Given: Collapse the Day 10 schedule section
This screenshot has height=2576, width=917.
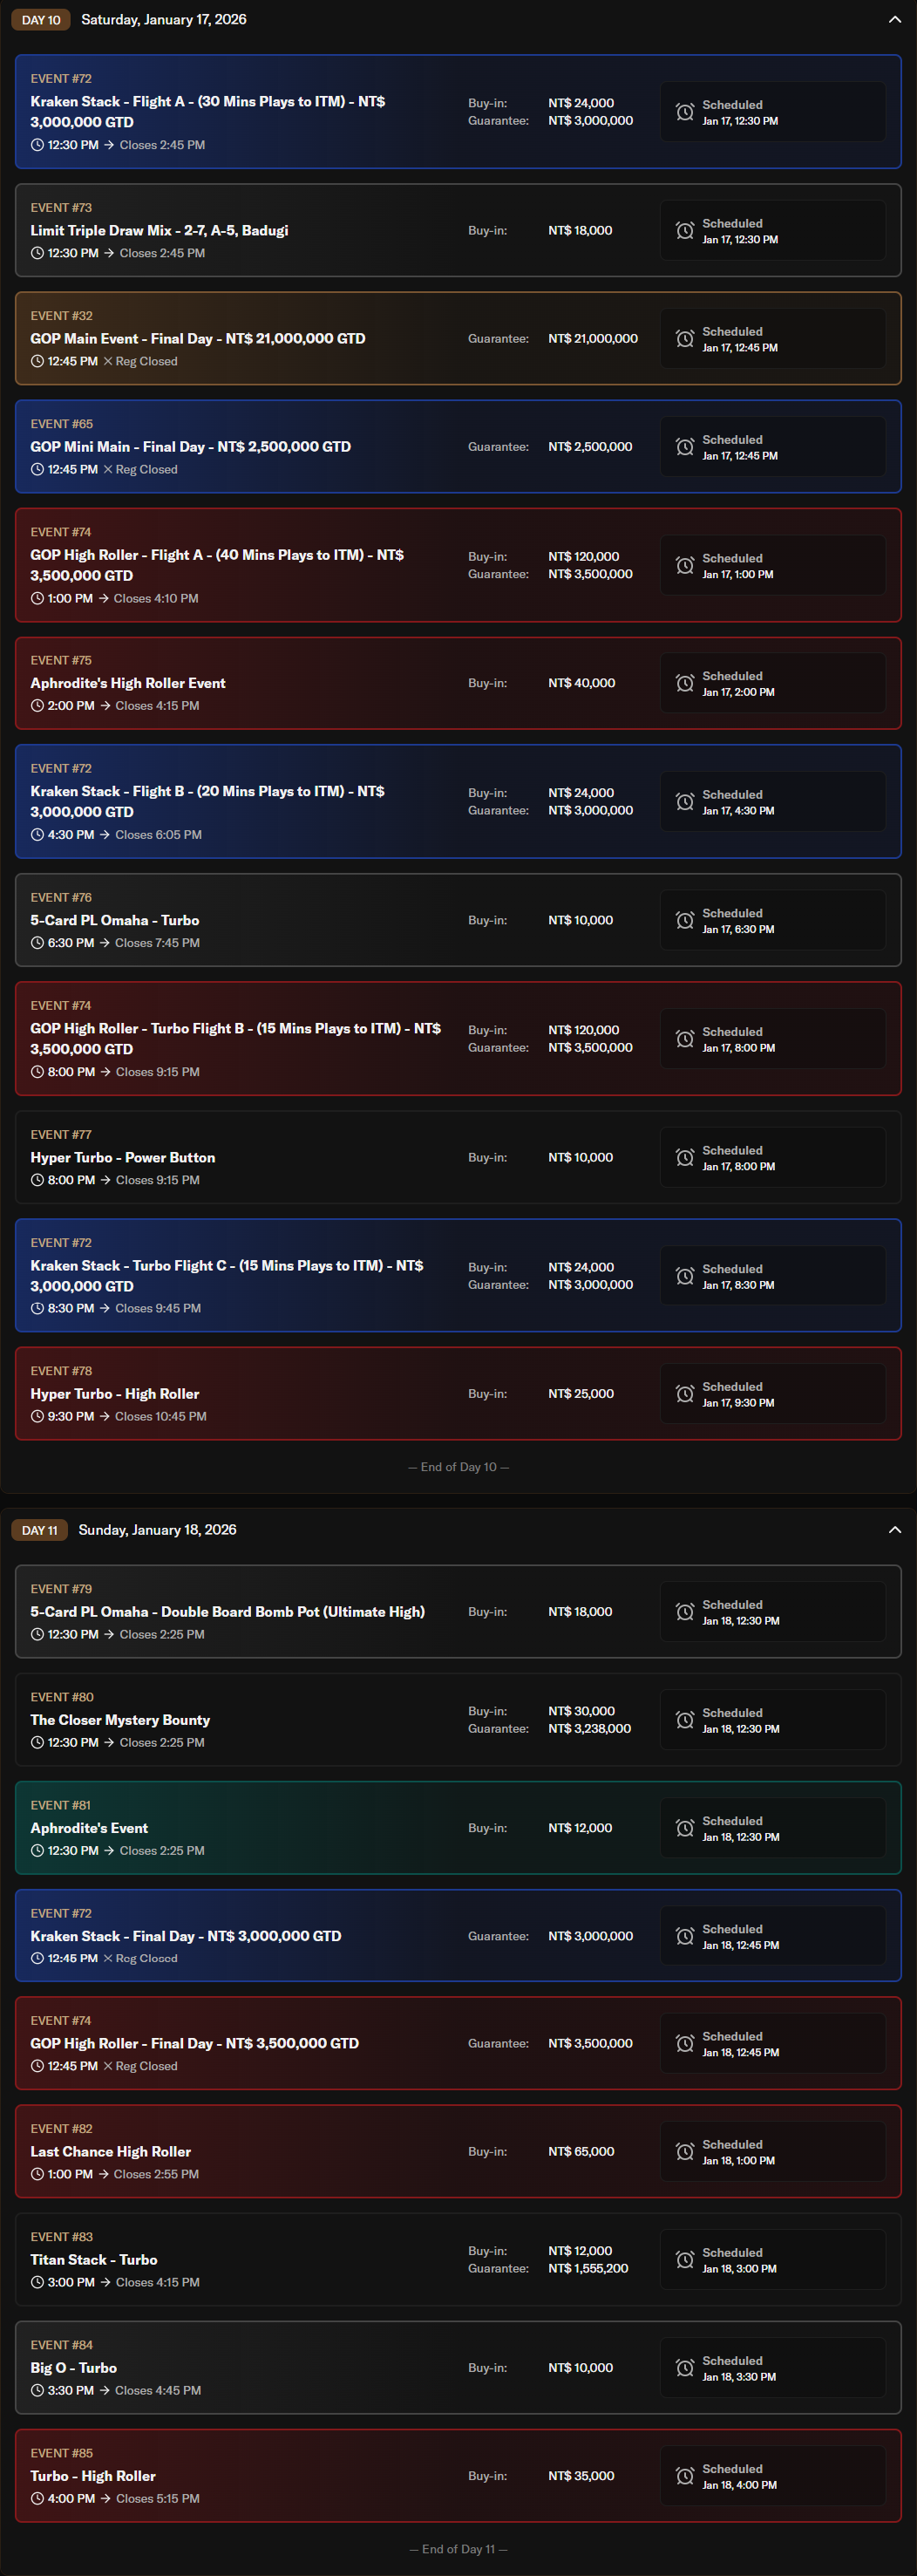Looking at the screenshot, I should click(x=894, y=20).
